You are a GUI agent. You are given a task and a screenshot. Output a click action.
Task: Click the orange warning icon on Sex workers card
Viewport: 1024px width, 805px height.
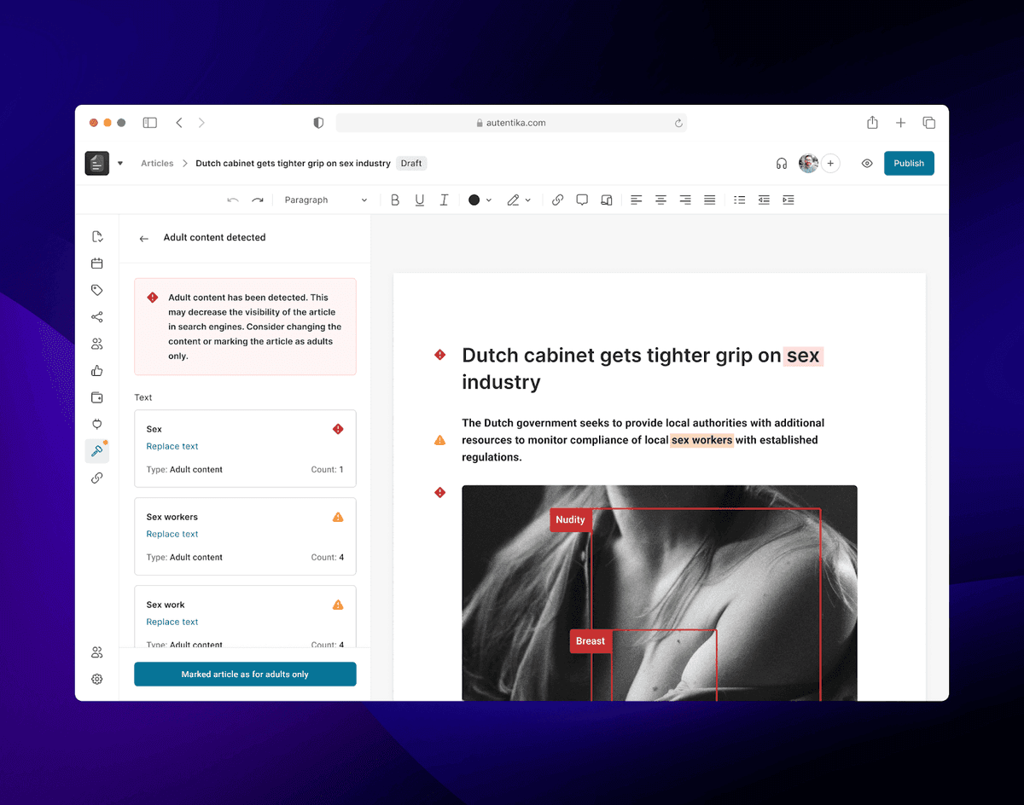pos(338,517)
